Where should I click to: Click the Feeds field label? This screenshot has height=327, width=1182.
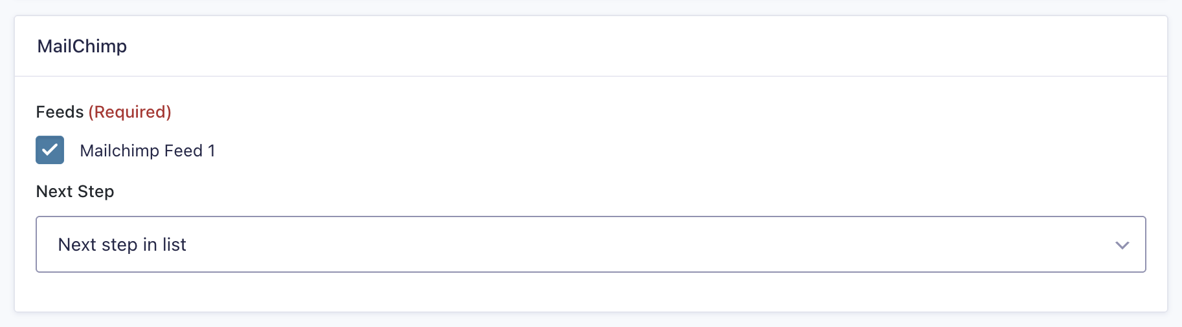click(60, 112)
